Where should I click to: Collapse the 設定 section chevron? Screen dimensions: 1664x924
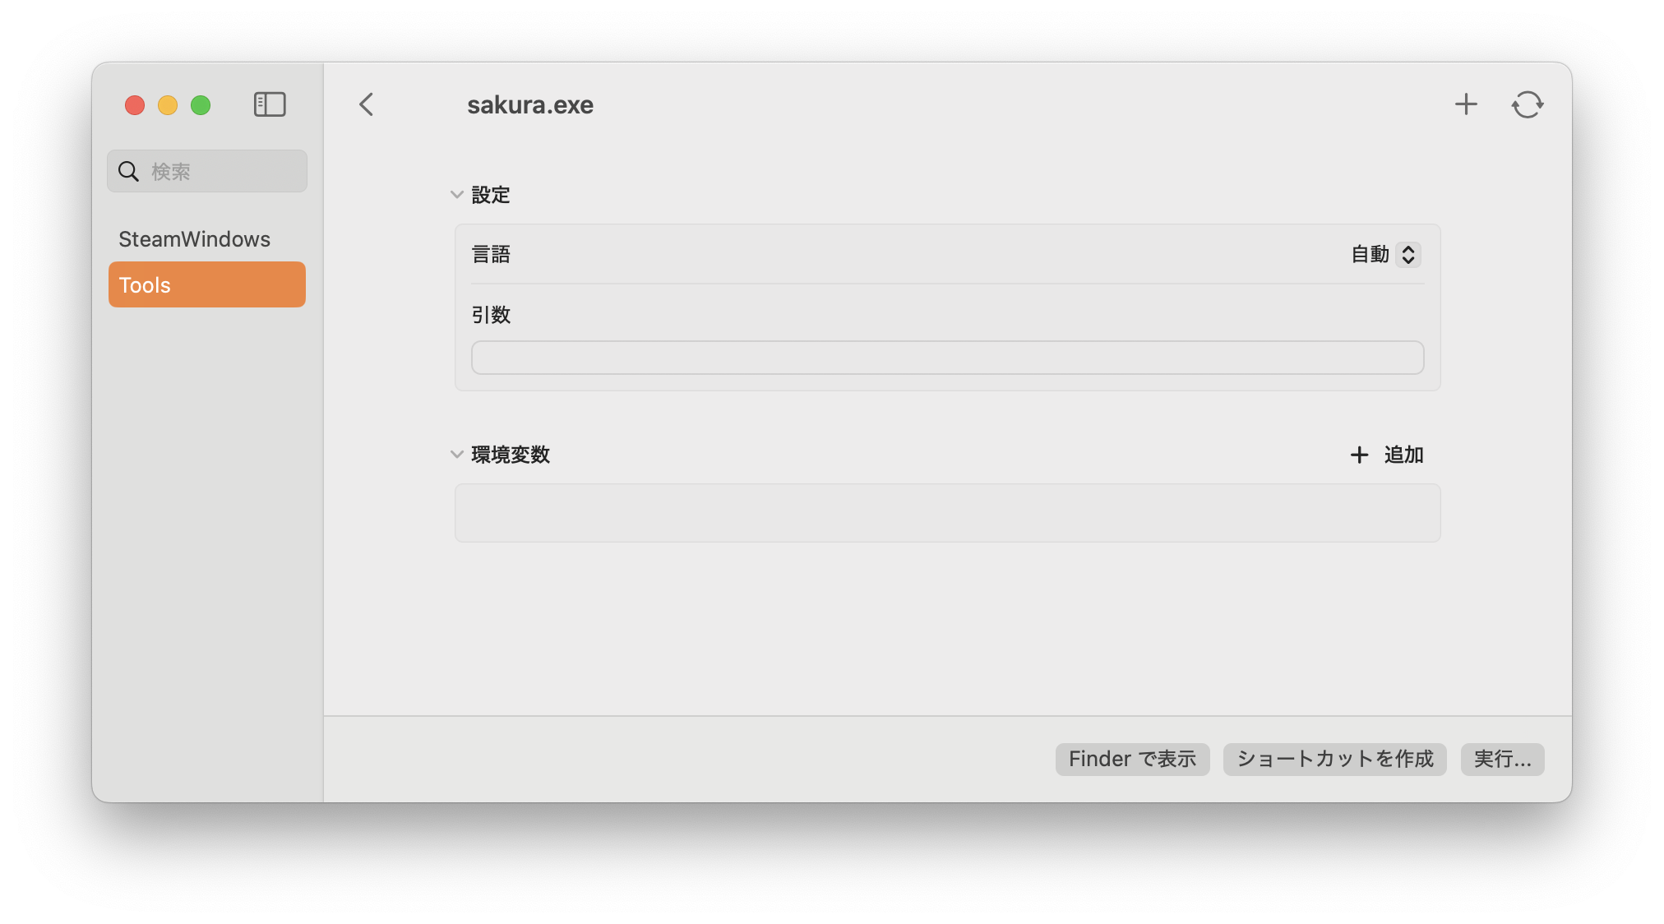click(457, 195)
